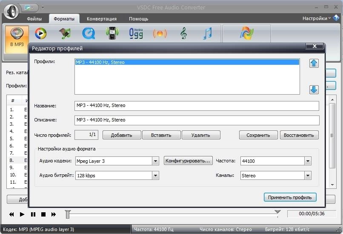Click the Восстановить button

coord(299,135)
